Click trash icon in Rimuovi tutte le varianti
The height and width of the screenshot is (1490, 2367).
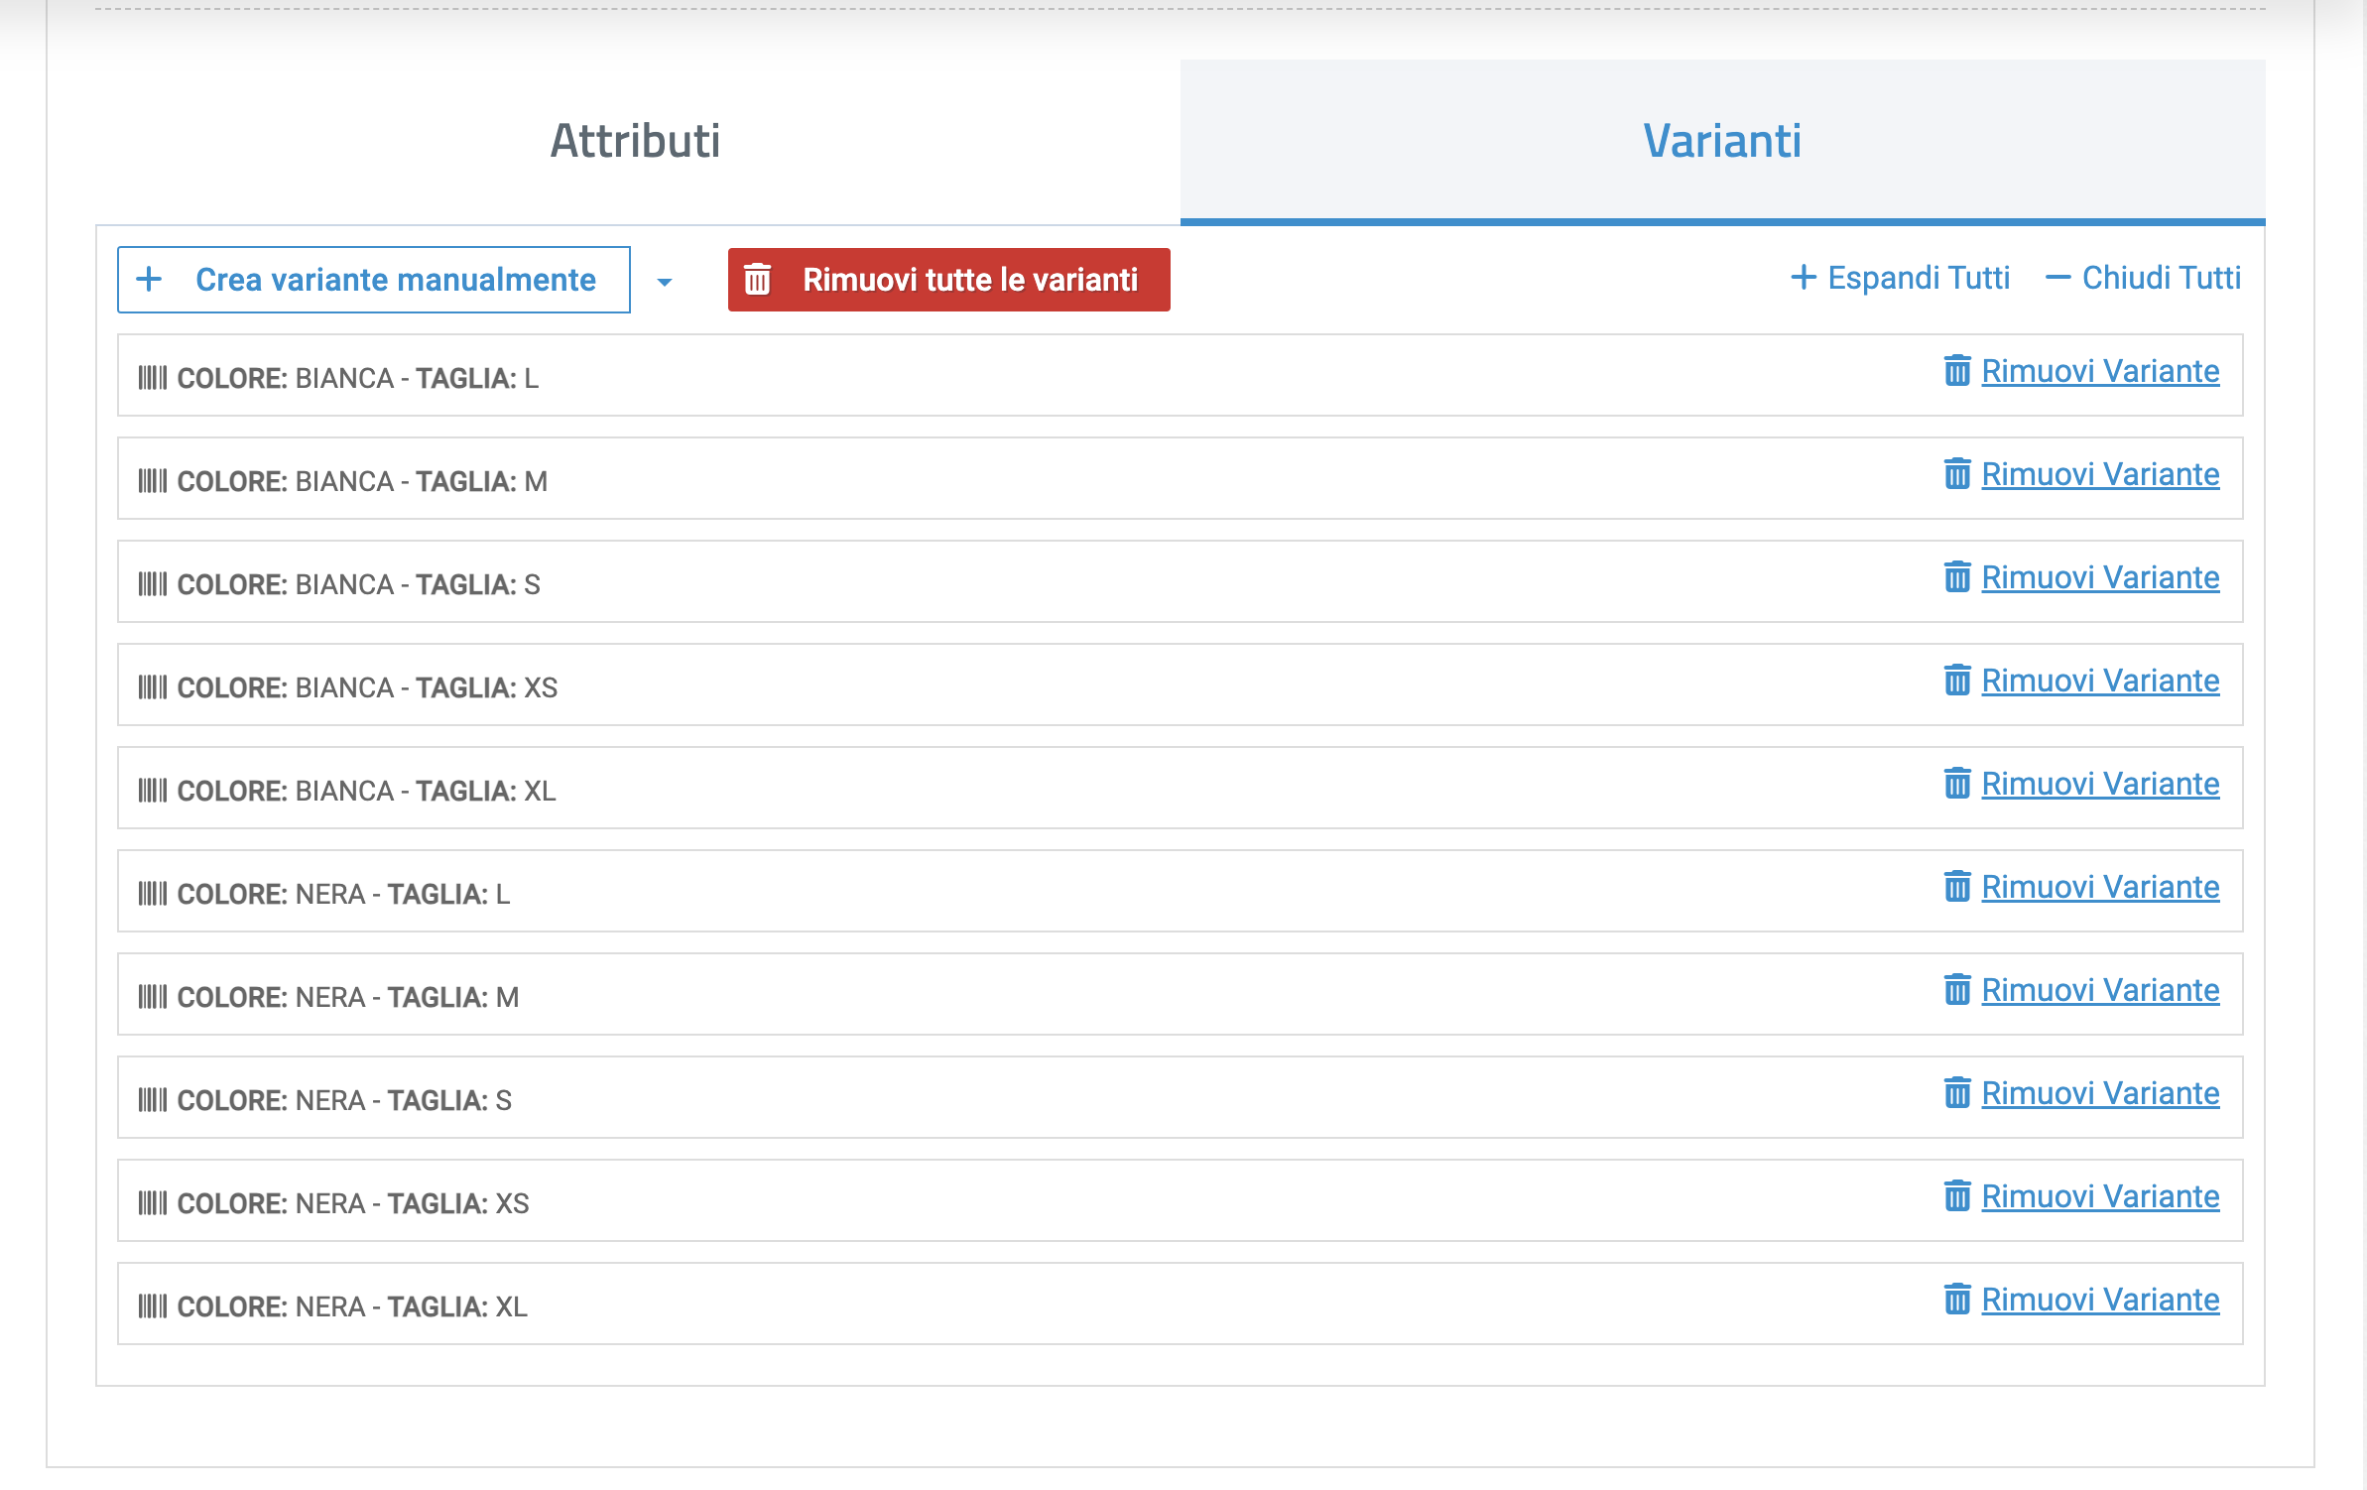(758, 279)
